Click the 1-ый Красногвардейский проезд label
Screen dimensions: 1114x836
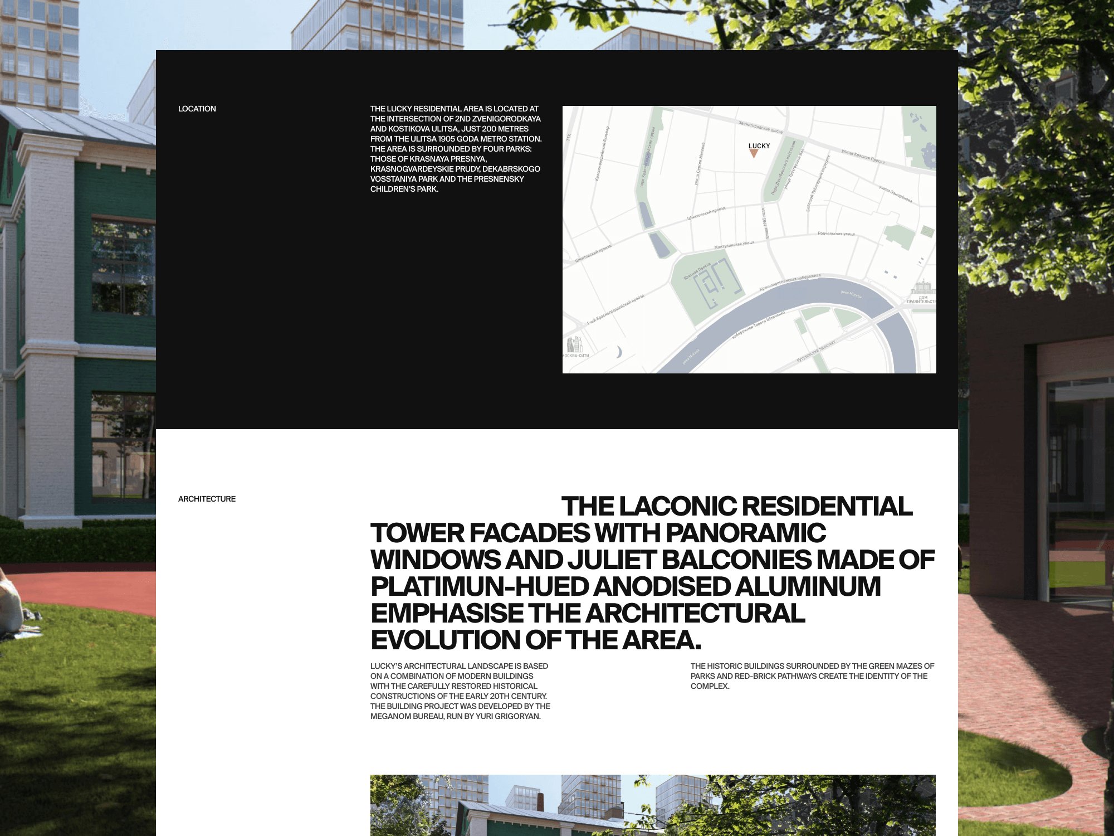(x=615, y=309)
